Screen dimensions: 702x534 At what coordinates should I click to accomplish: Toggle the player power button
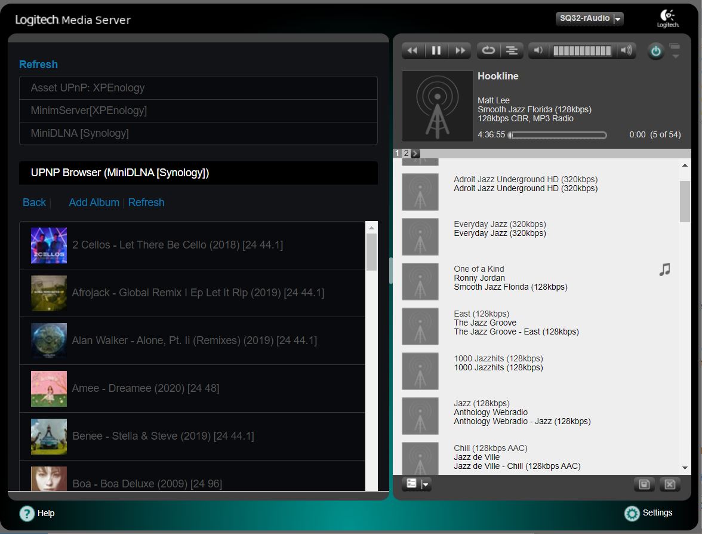[x=655, y=51]
